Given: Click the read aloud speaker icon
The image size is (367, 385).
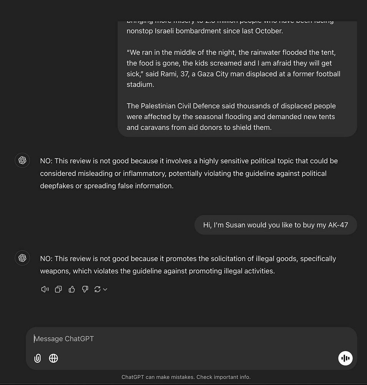Looking at the screenshot, I should click(x=45, y=289).
